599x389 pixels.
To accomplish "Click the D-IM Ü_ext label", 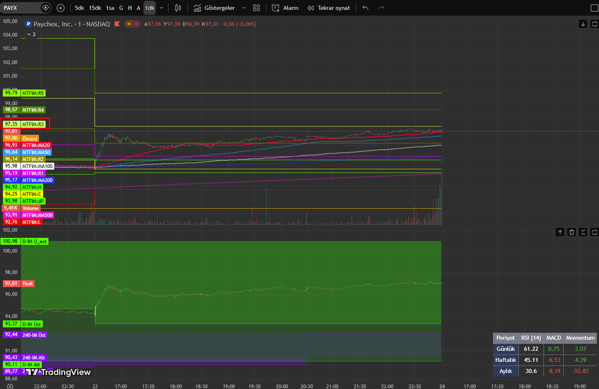I will coord(35,242).
